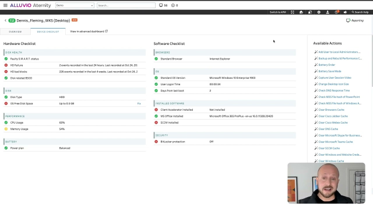This screenshot has width=373, height=210.
Task: Click the MS Office Installed version text
Action: [x=241, y=116]
